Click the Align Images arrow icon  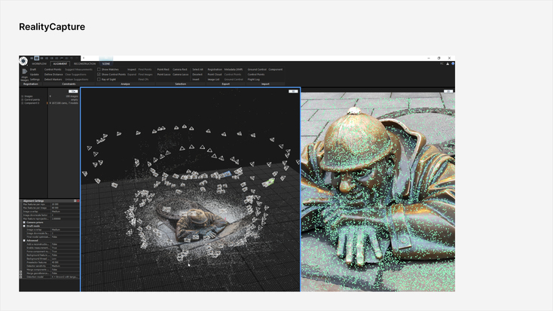click(x=25, y=72)
